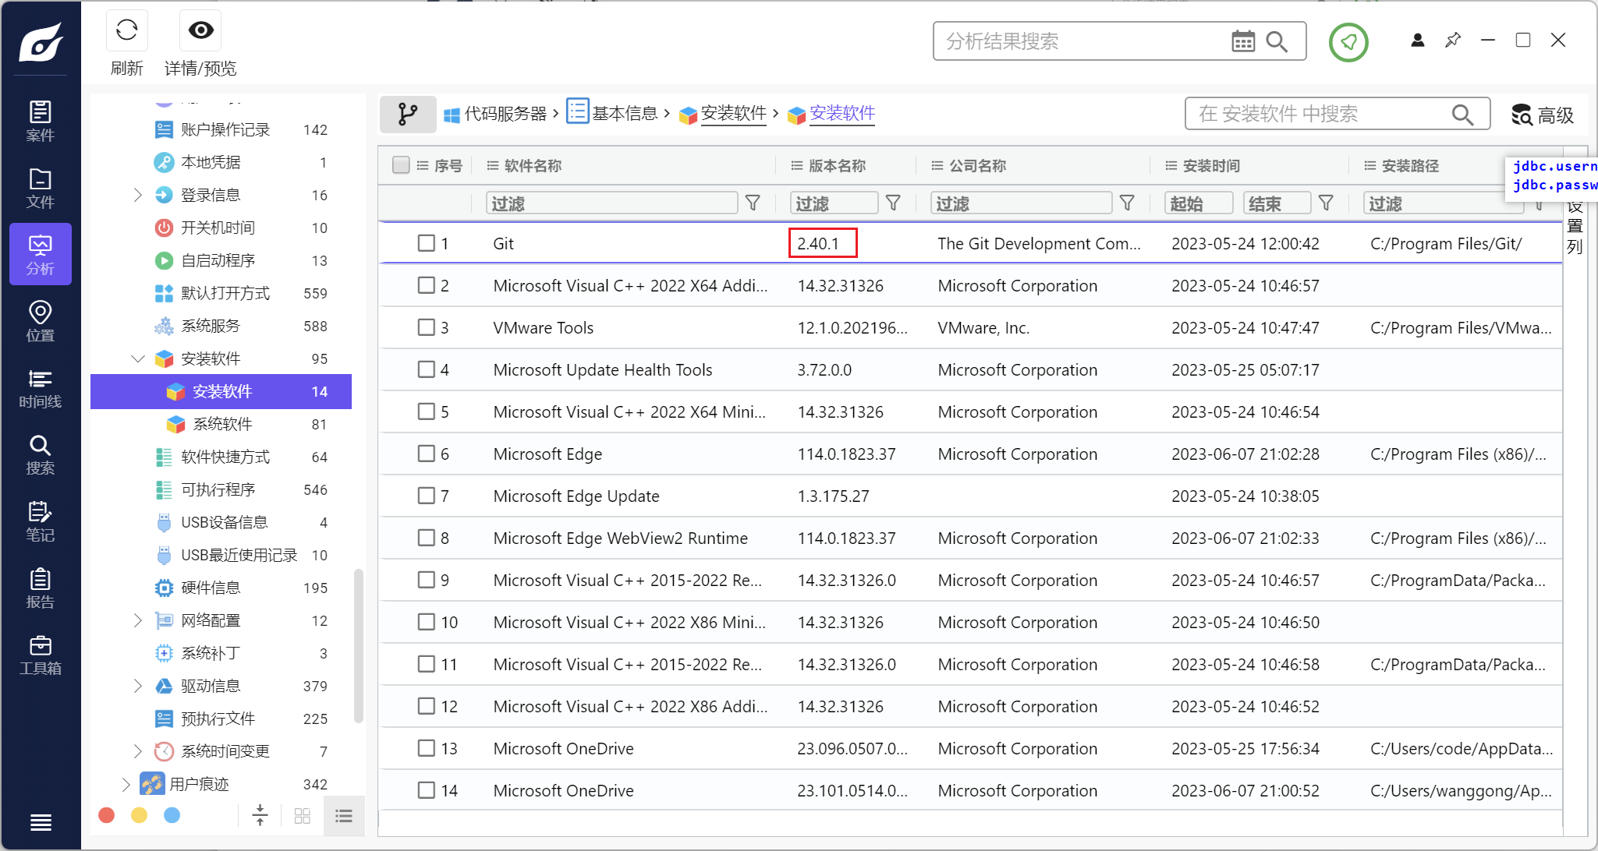Check row 13 Microsoft OneDrive
Screen dimensions: 1598x851
[426, 748]
